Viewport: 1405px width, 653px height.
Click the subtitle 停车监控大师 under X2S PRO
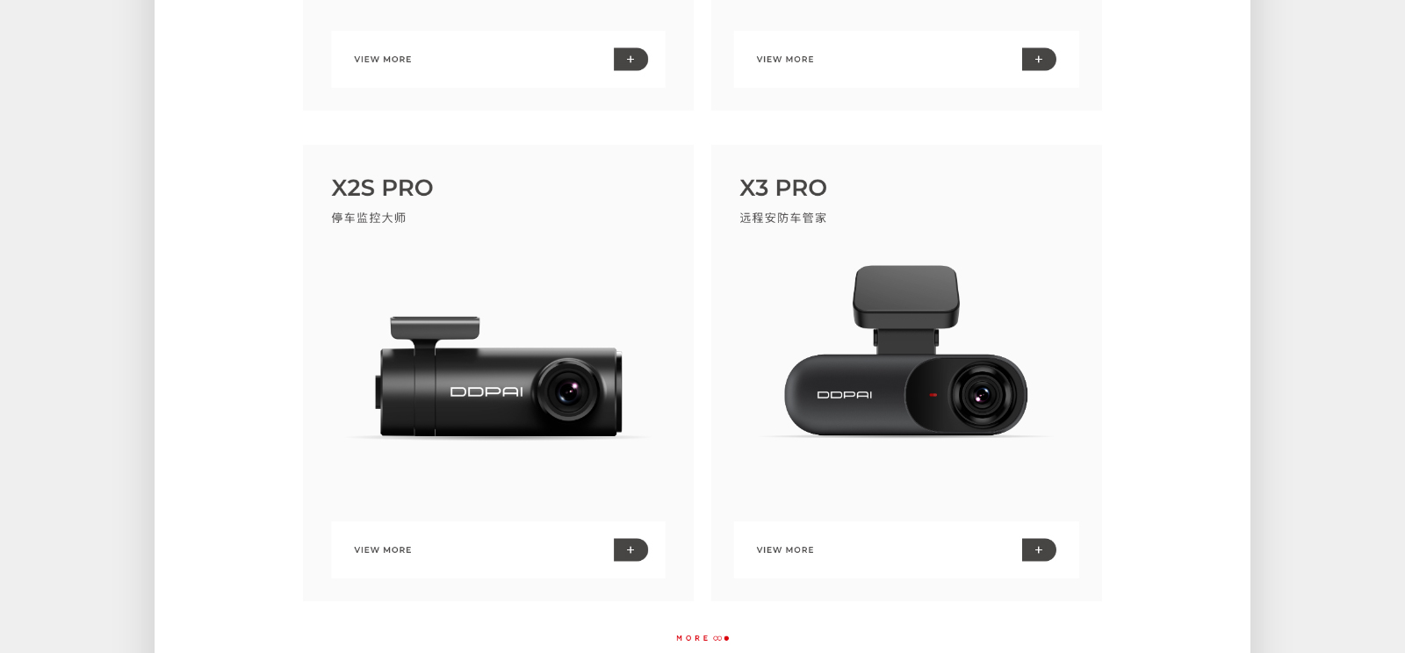369,218
